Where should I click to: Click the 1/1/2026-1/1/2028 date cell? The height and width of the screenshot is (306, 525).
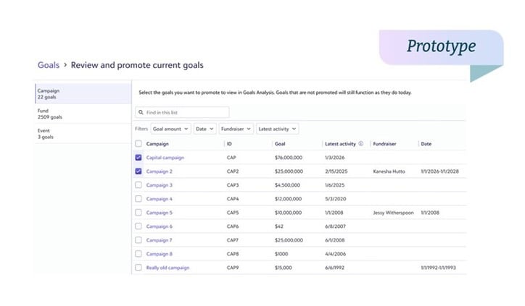click(439, 171)
